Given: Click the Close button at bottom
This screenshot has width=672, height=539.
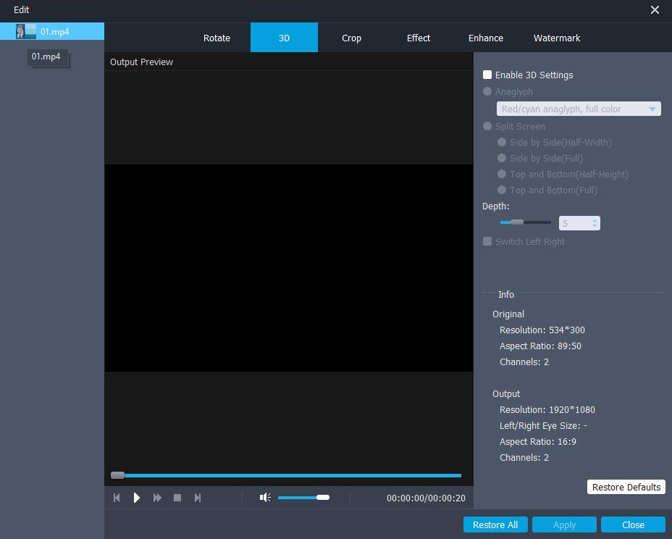Looking at the screenshot, I should pos(633,525).
